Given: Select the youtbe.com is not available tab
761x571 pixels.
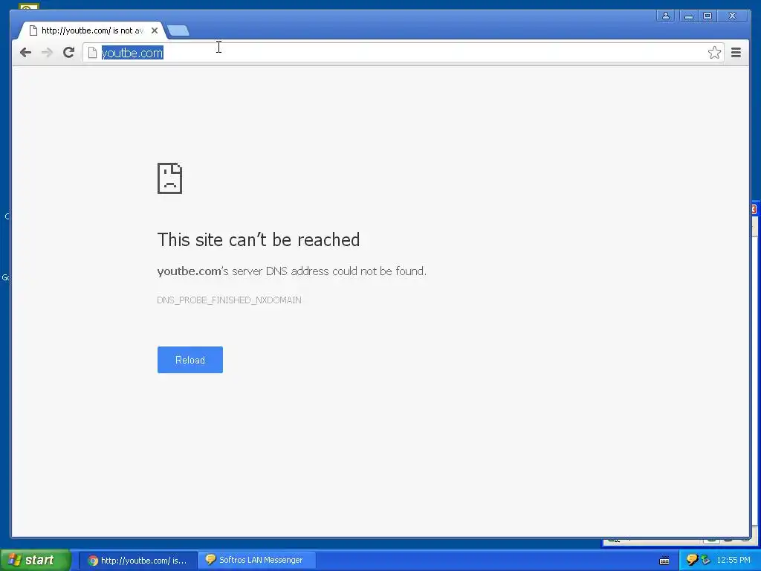Looking at the screenshot, I should (x=92, y=30).
